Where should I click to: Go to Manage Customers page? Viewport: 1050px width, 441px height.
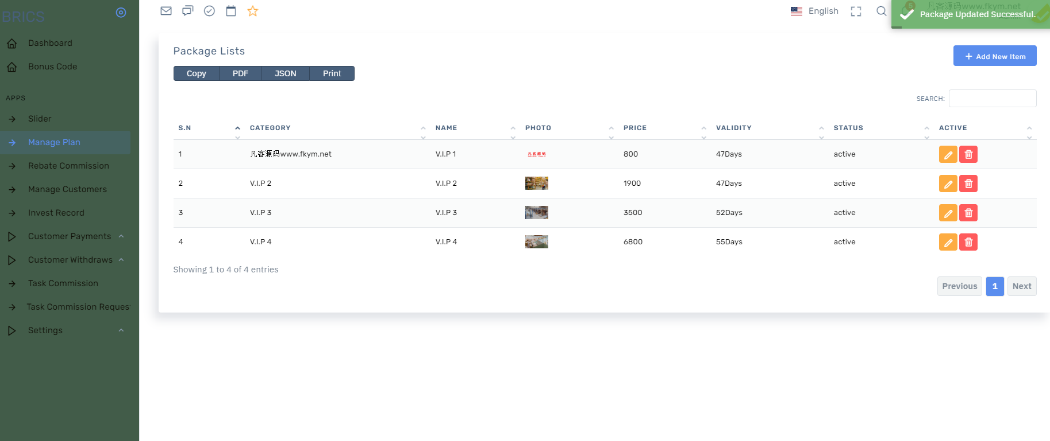(67, 189)
